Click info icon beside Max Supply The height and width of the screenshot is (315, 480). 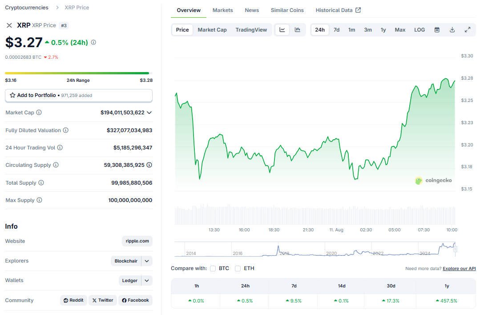coord(39,200)
